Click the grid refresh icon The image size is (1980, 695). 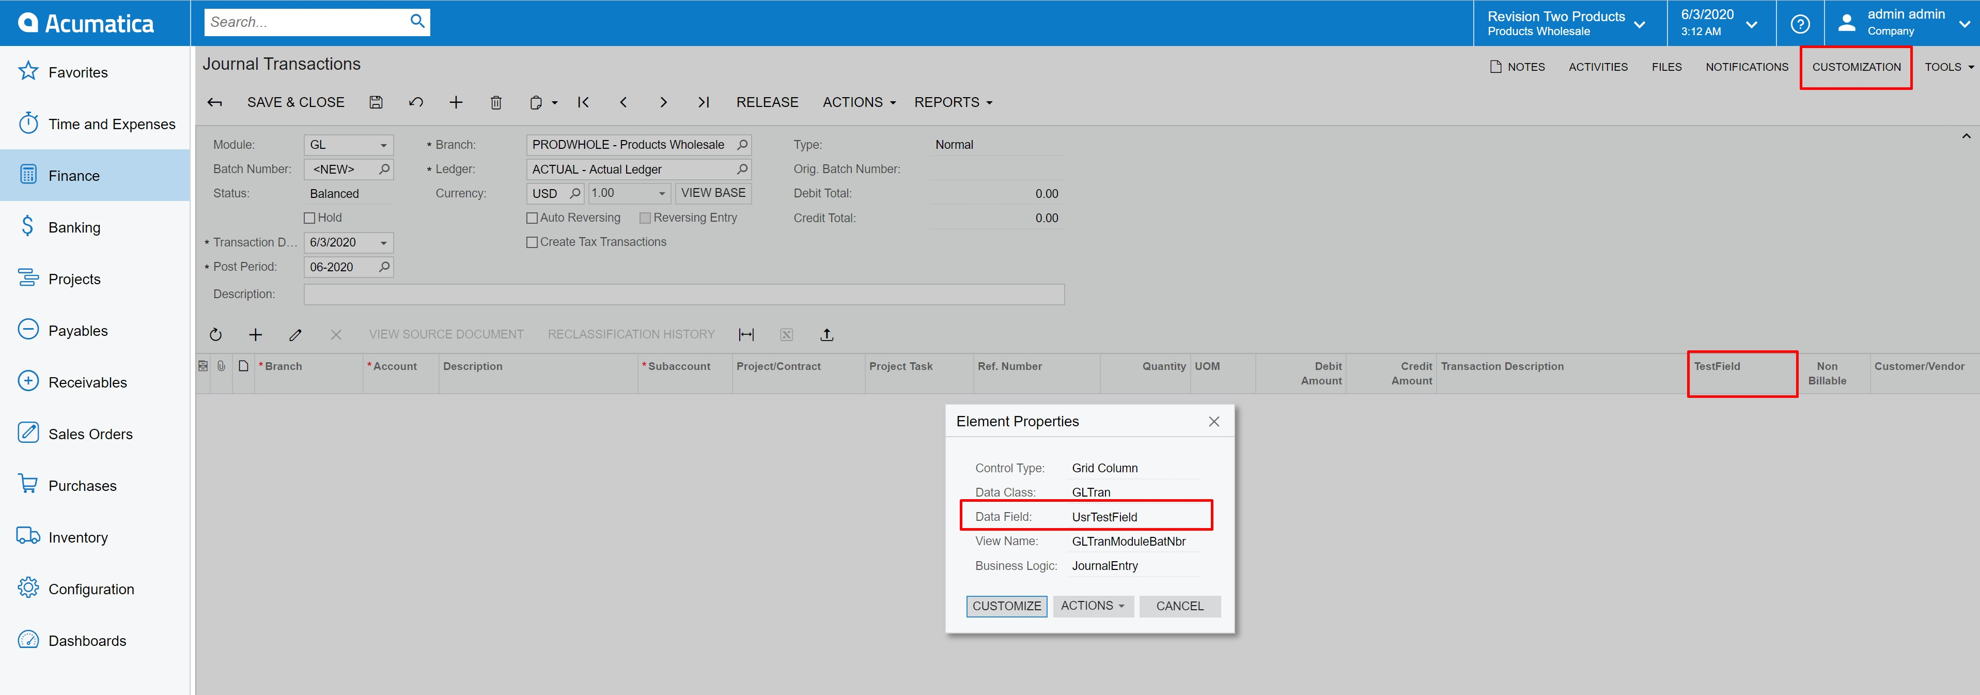click(216, 334)
